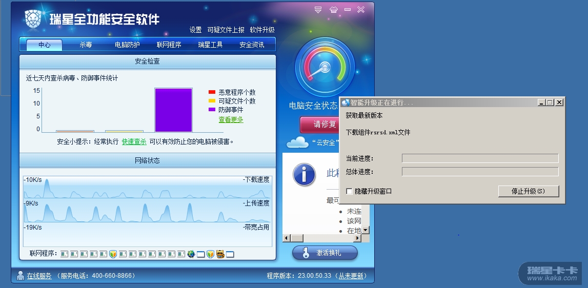588x288 pixels.
Task: Open 在线服务 link
Action: pos(39,276)
